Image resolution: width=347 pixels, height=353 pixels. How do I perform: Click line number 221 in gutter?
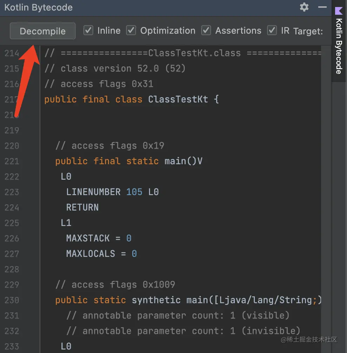tap(12, 161)
